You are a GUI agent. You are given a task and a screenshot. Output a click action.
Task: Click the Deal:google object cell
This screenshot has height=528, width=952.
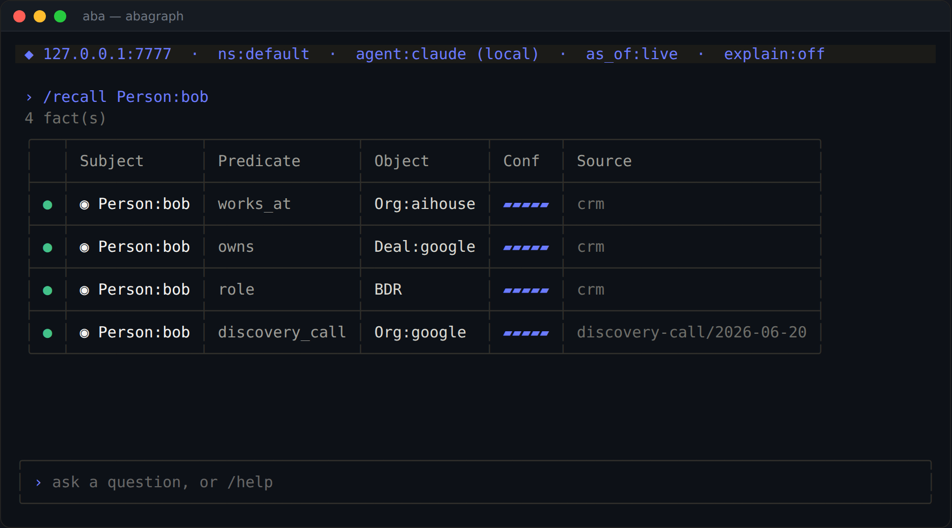coord(425,247)
